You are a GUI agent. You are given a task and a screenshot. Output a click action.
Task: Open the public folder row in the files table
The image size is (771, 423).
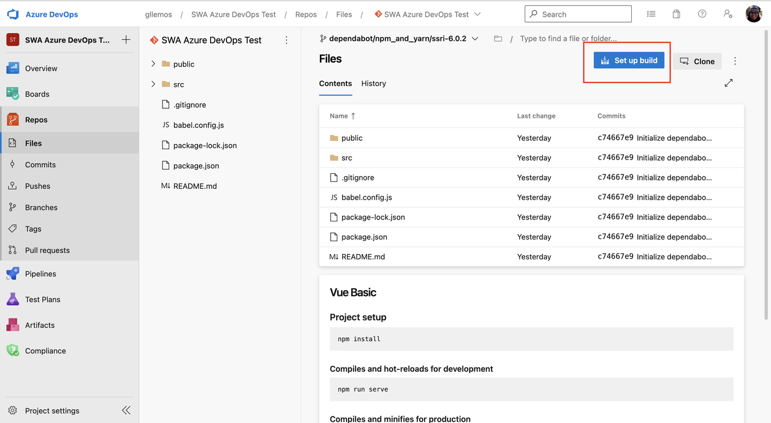pyautogui.click(x=531, y=138)
